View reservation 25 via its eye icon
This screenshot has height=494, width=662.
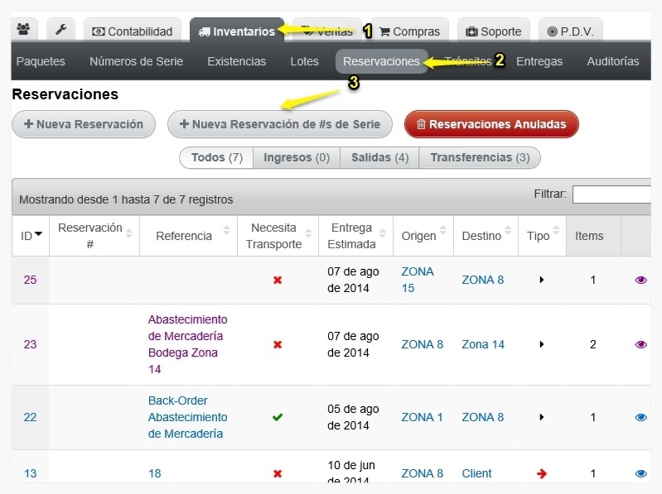(x=640, y=280)
